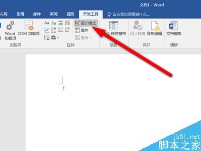
Task: Insert a Check Box content control
Action: click(x=47, y=30)
